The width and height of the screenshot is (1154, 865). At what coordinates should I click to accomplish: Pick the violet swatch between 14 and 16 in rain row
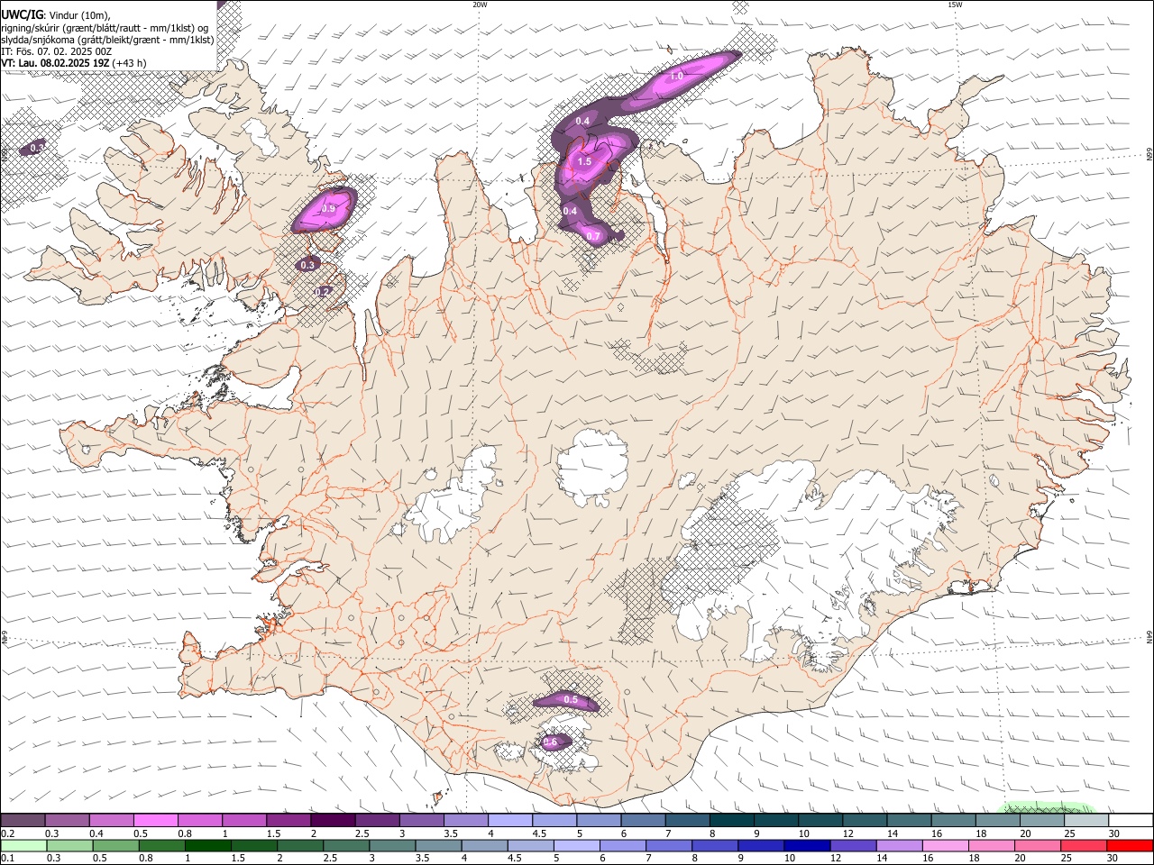pyautogui.click(x=900, y=845)
